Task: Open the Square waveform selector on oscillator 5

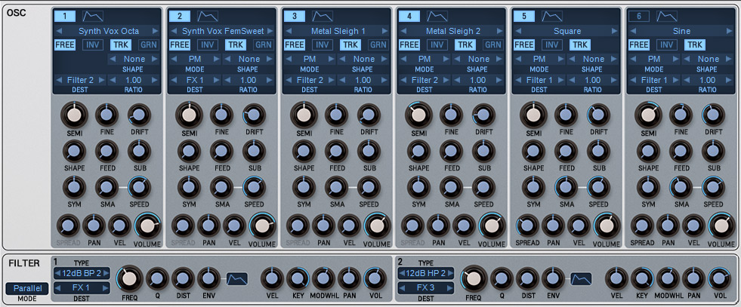Action: coord(565,31)
